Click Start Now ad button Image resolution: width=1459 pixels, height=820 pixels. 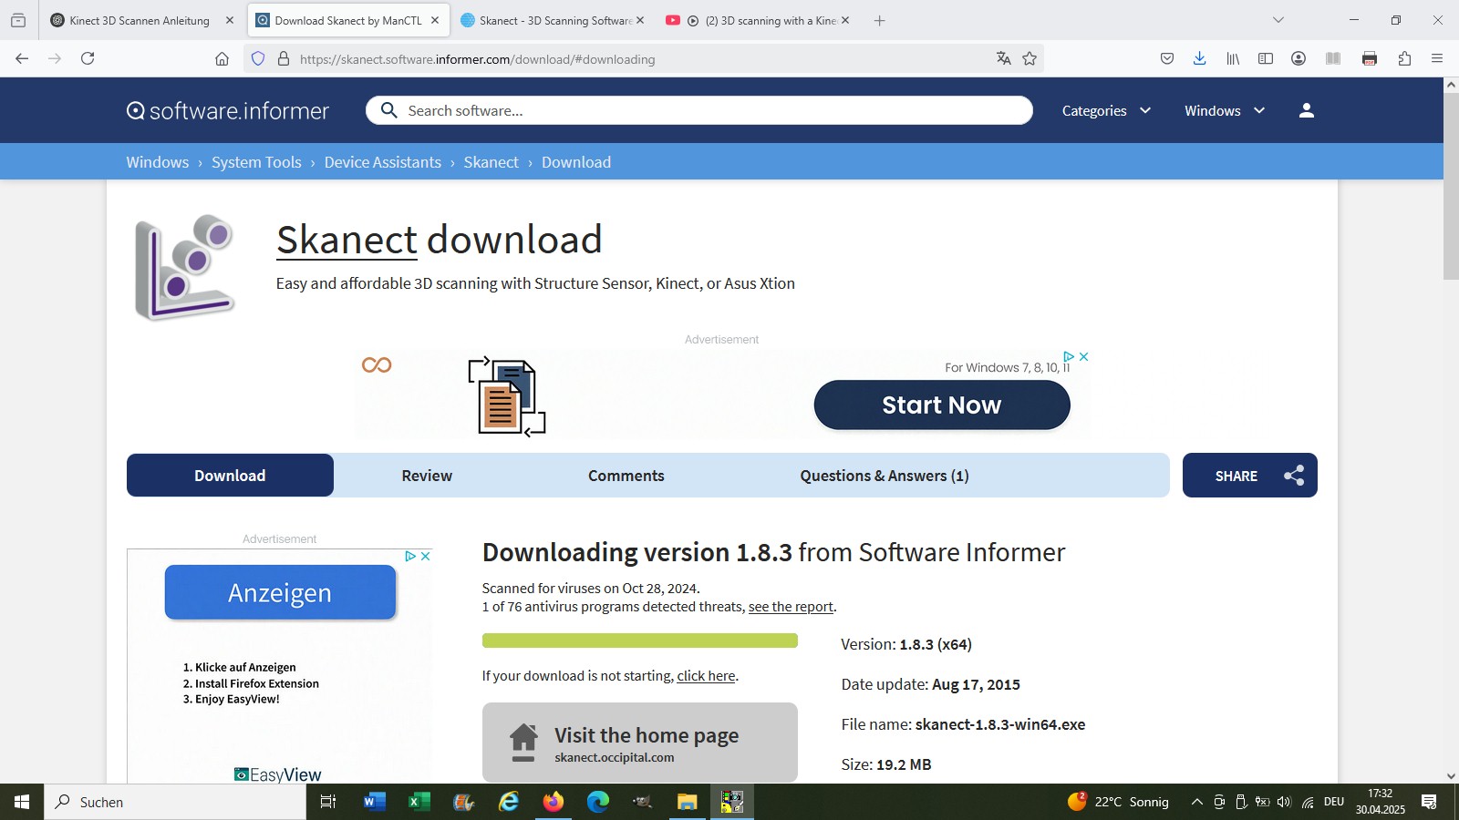tap(942, 405)
